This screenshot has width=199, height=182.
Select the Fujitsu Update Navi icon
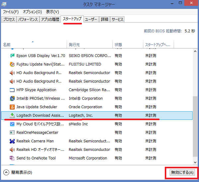pos(12,64)
